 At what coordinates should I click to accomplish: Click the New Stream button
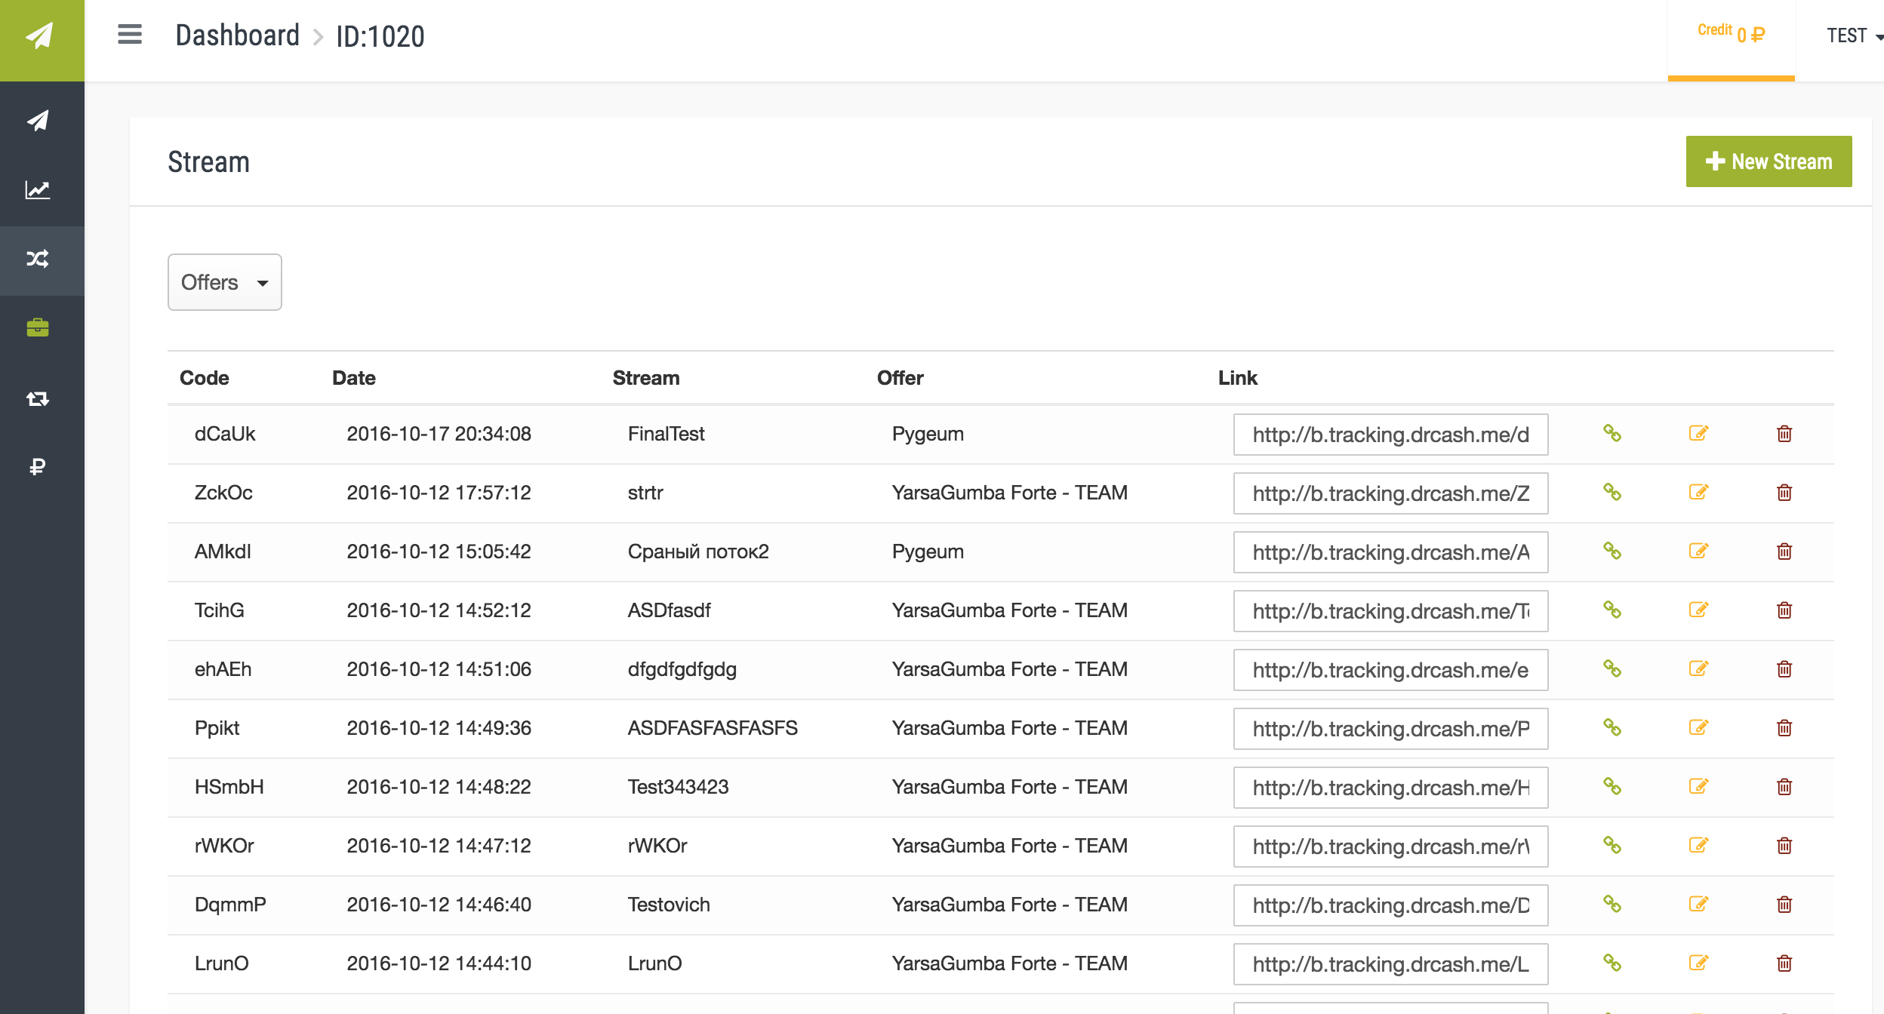pos(1769,161)
